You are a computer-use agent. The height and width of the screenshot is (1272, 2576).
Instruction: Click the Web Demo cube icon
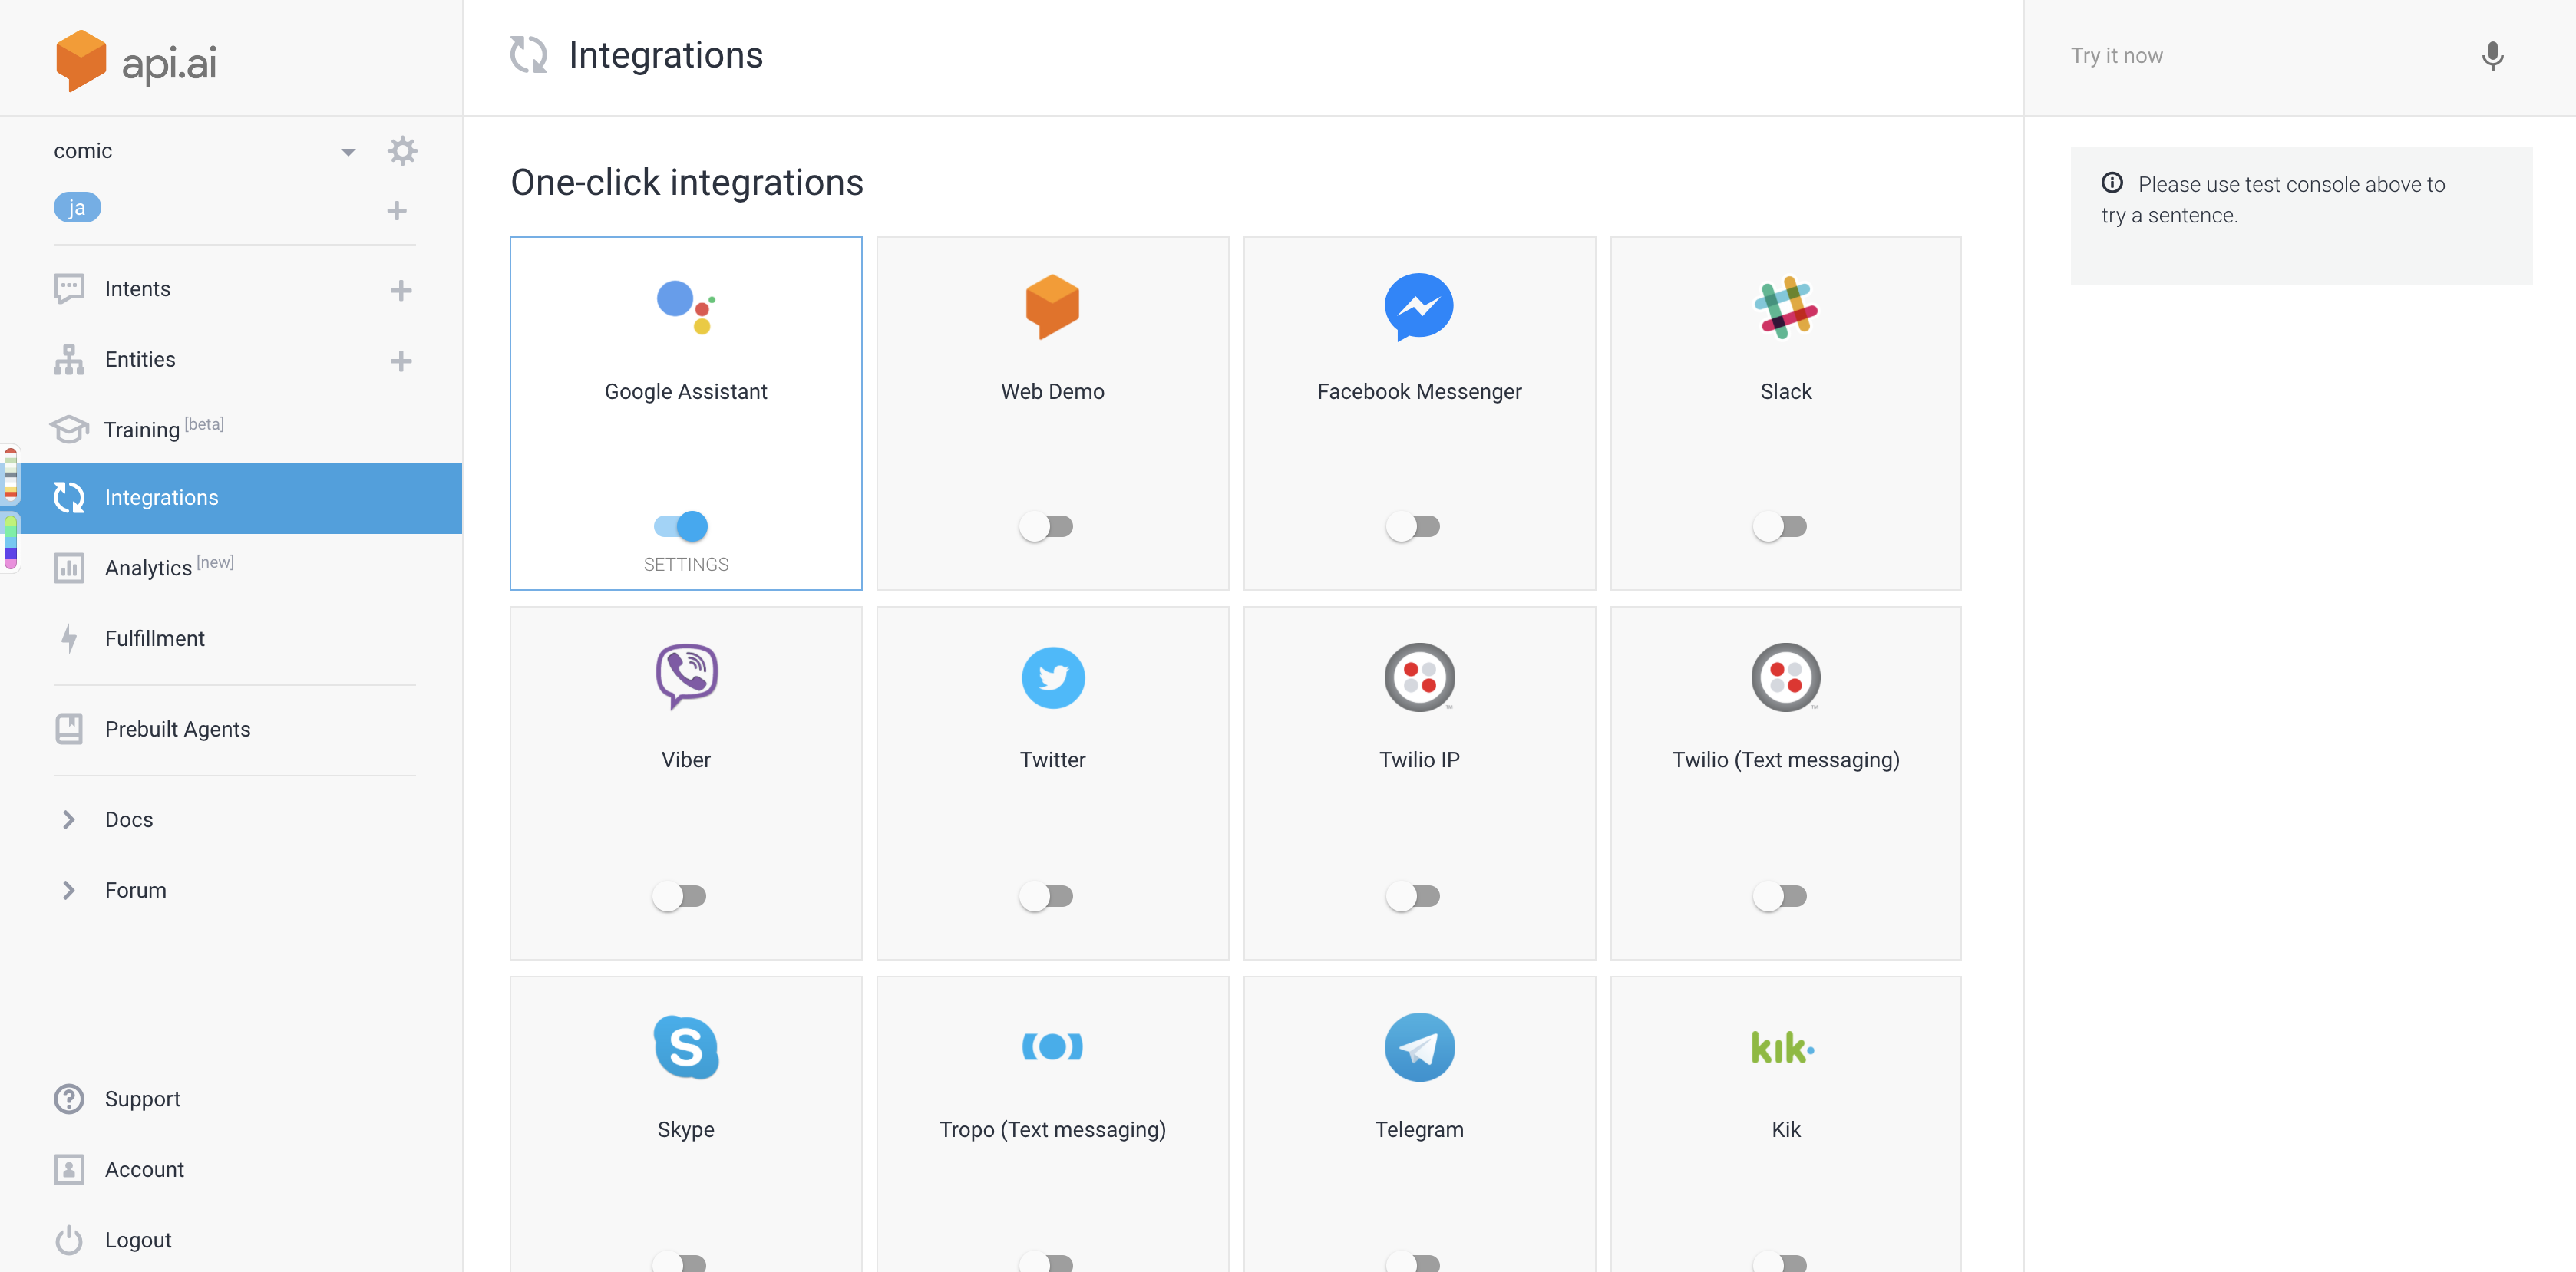(x=1052, y=307)
